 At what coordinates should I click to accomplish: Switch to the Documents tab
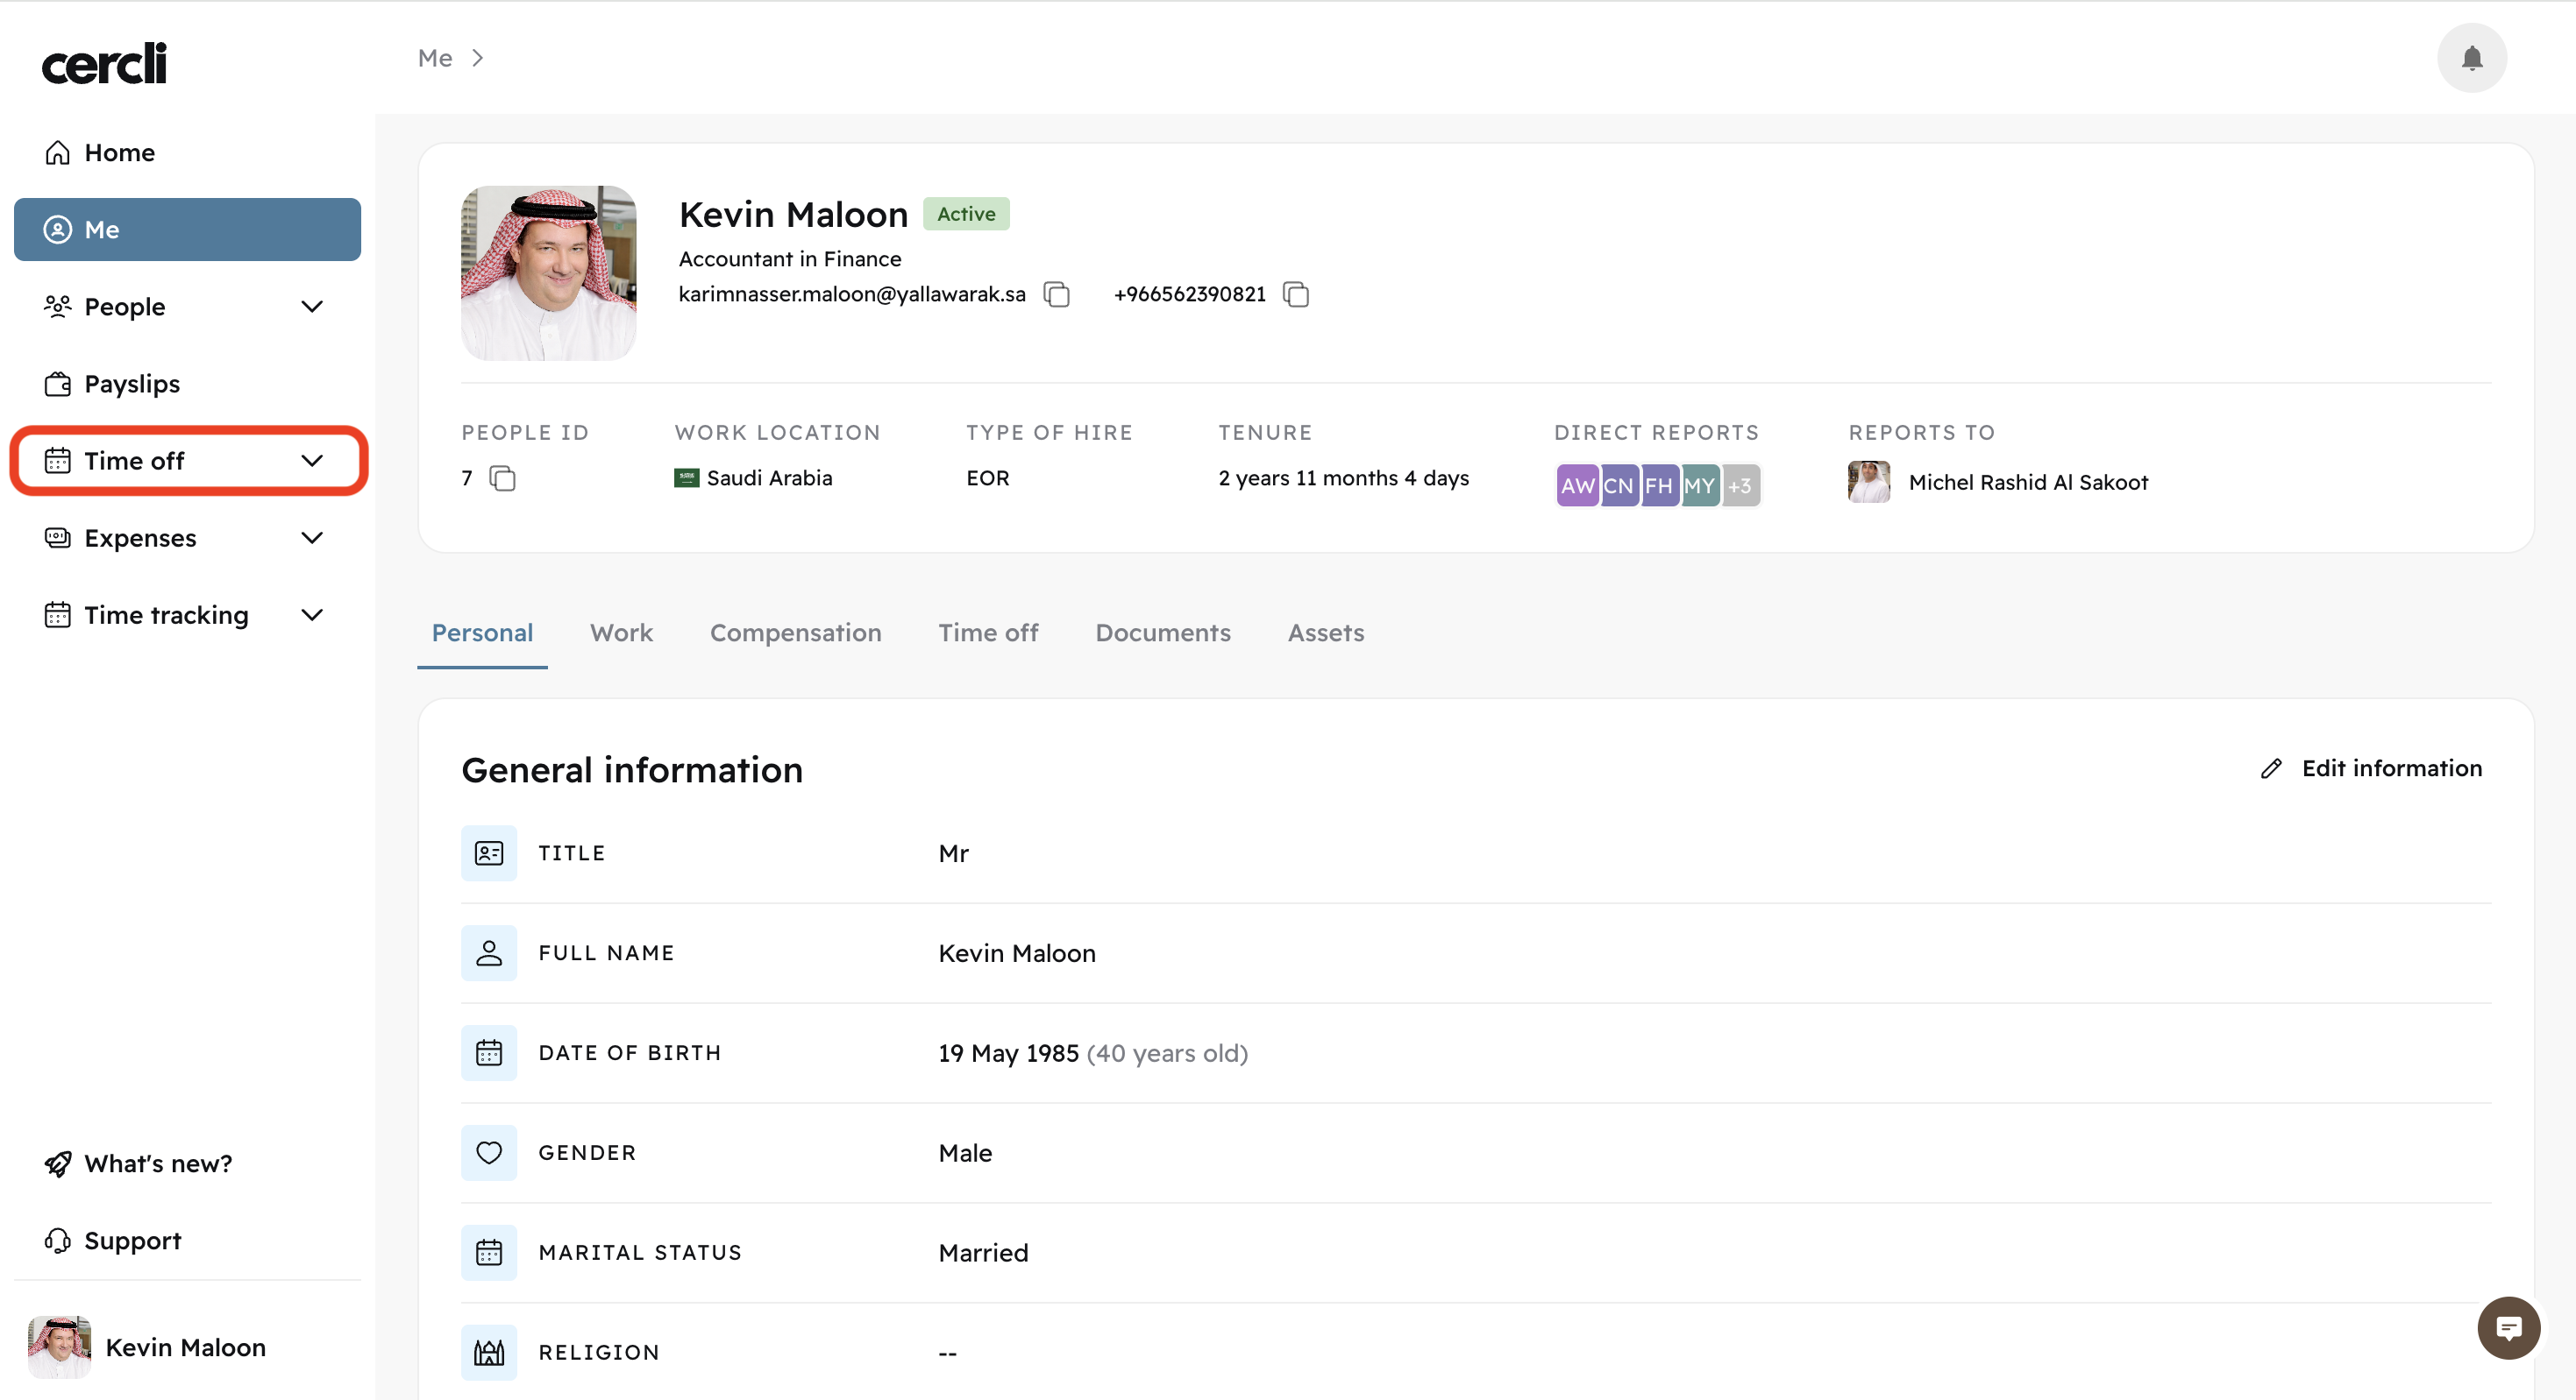(x=1162, y=633)
